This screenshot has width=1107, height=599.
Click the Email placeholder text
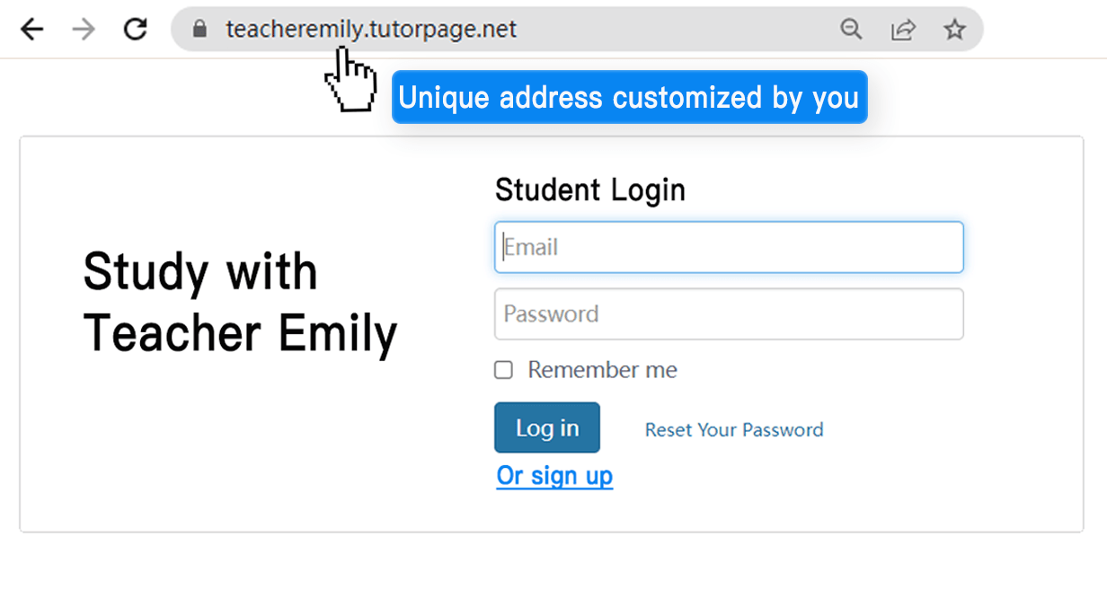[x=530, y=246]
